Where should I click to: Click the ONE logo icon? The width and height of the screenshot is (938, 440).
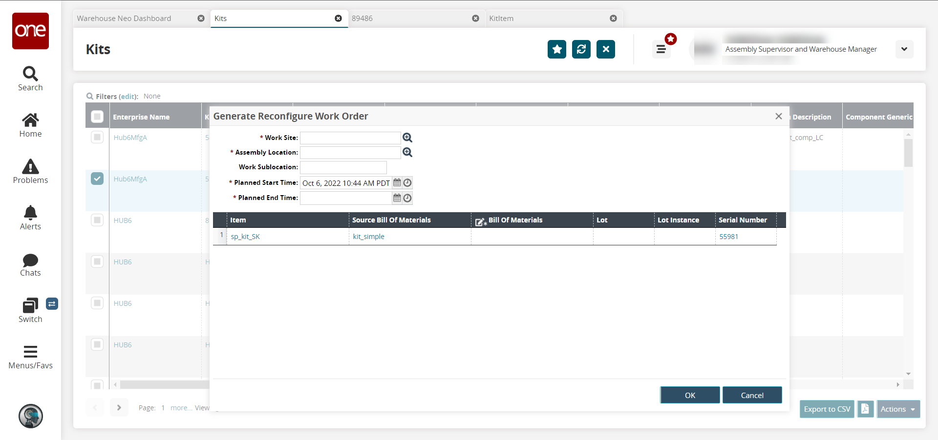(30, 31)
